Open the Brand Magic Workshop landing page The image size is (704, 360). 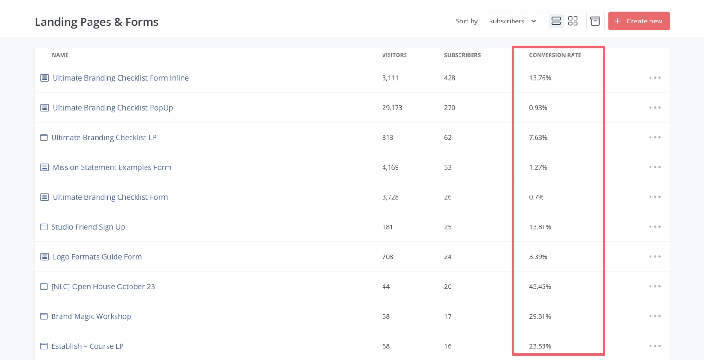(x=91, y=316)
